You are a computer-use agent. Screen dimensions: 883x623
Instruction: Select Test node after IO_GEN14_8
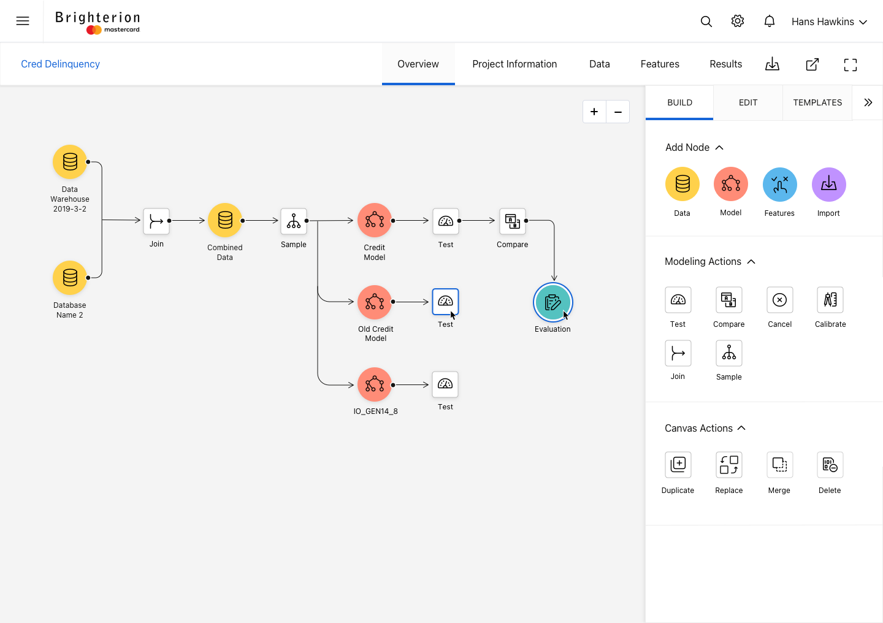446,384
